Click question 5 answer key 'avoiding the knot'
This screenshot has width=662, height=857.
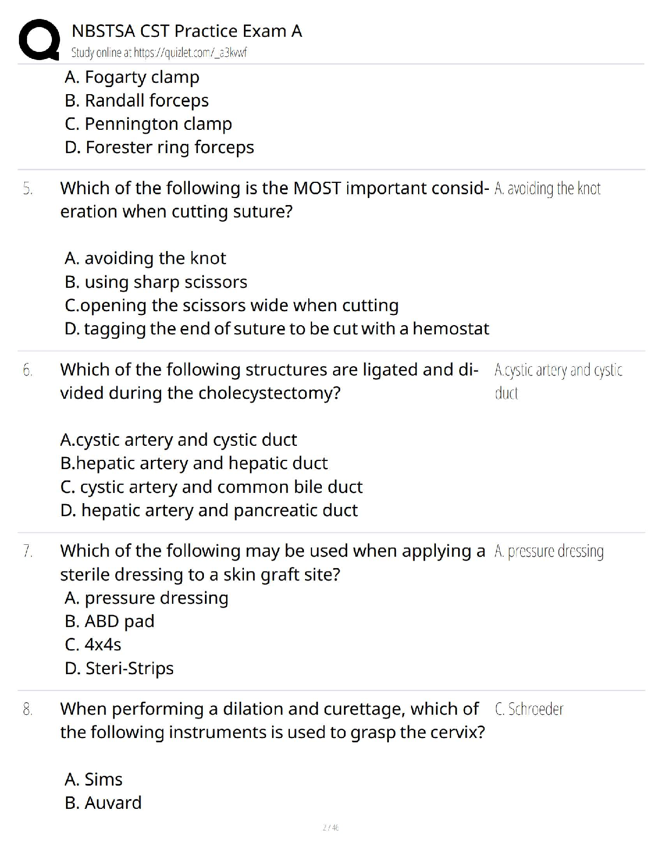[547, 188]
